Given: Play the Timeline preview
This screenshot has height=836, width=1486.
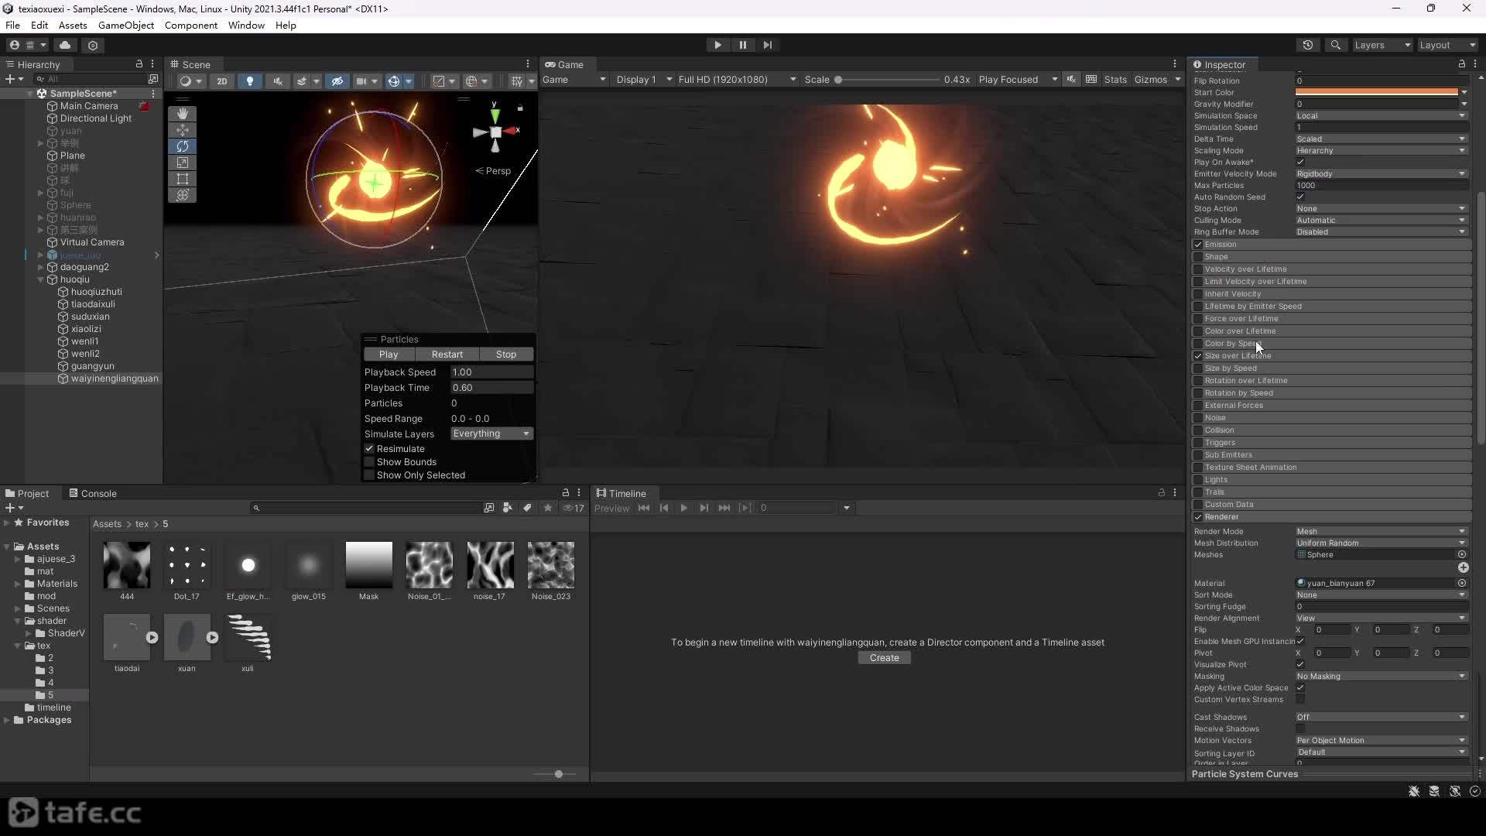Looking at the screenshot, I should click(x=684, y=508).
